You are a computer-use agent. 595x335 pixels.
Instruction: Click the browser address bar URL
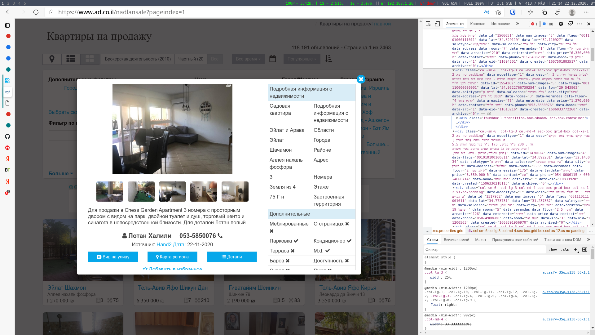tap(121, 12)
